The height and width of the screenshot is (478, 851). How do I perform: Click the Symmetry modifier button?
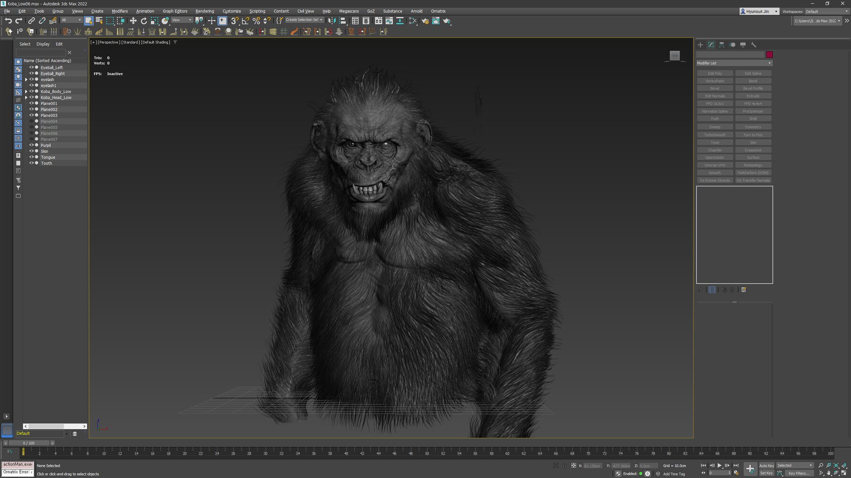coord(753,127)
